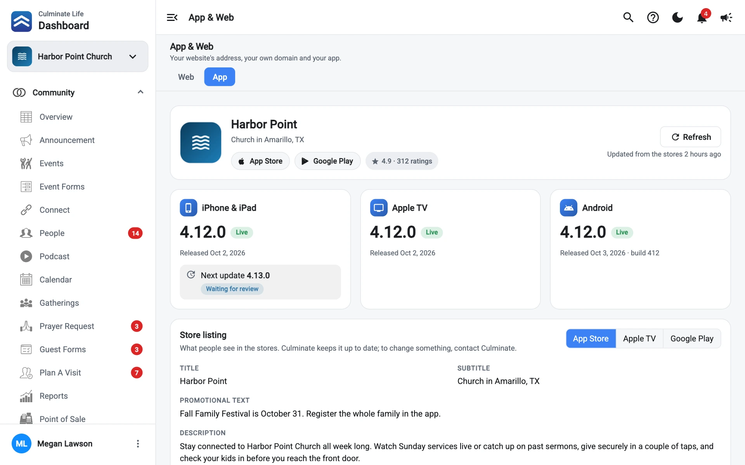Collapse the sidebar menu icon

(x=172, y=17)
